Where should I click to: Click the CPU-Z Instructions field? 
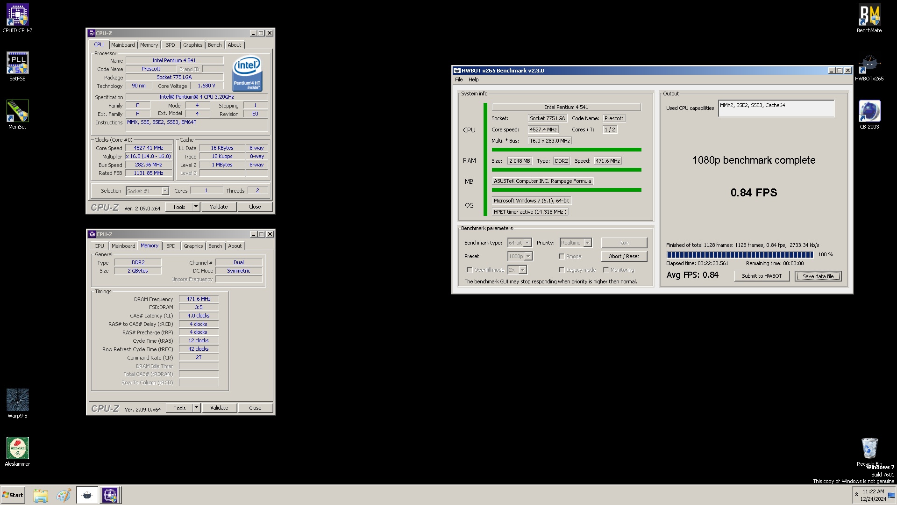pos(197,125)
